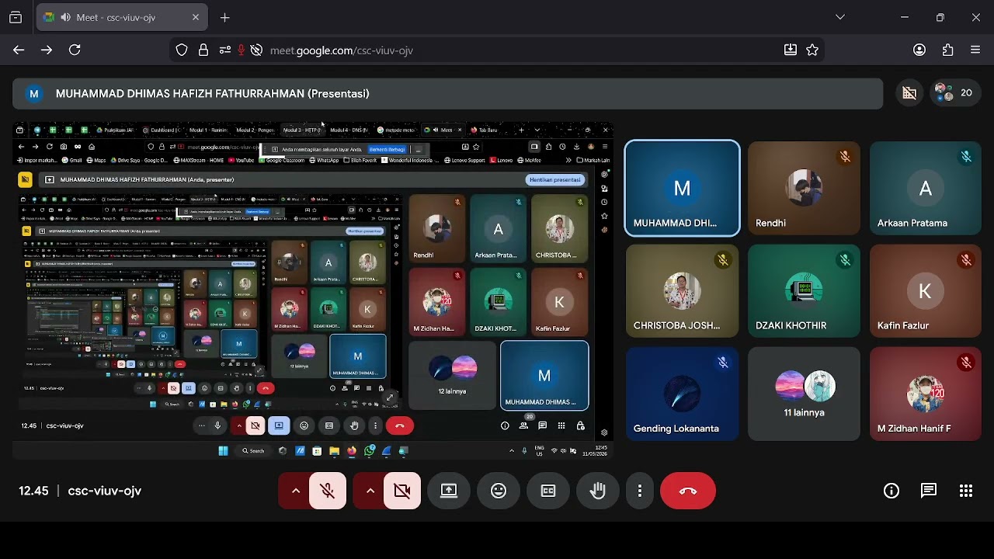Select the 11 lainnya participant tile
The image size is (994, 559).
pyautogui.click(x=804, y=394)
